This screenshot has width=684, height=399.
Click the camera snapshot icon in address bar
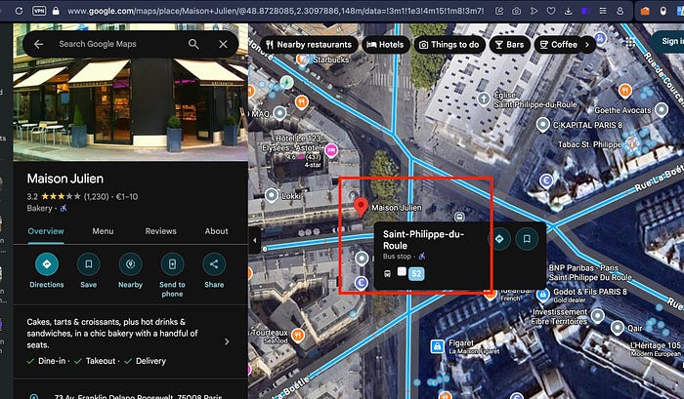point(517,11)
